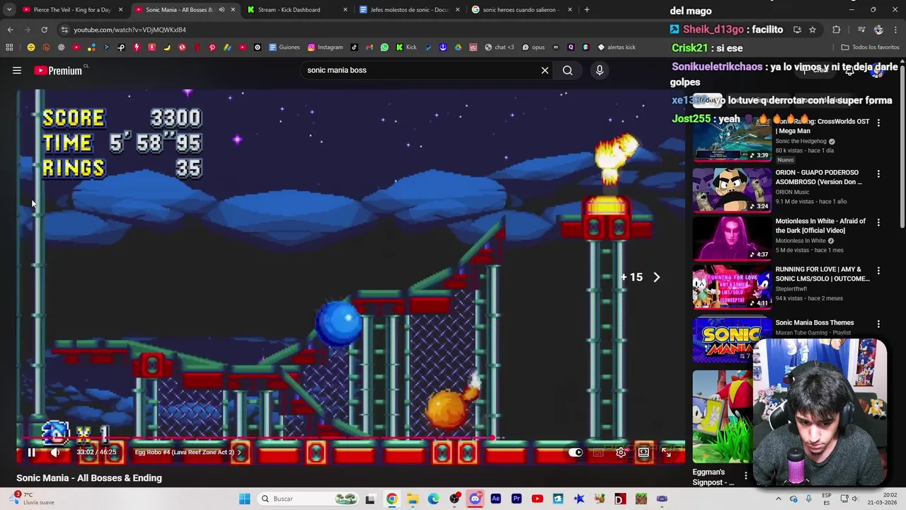Screen dimensions: 906x510
Task: Open 'chat <3' bookmark
Action: point(500,47)
